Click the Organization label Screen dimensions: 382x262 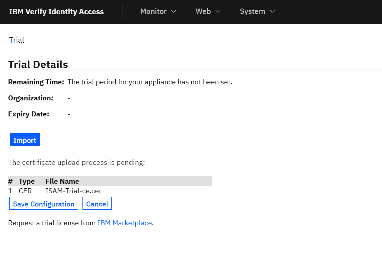tap(31, 98)
